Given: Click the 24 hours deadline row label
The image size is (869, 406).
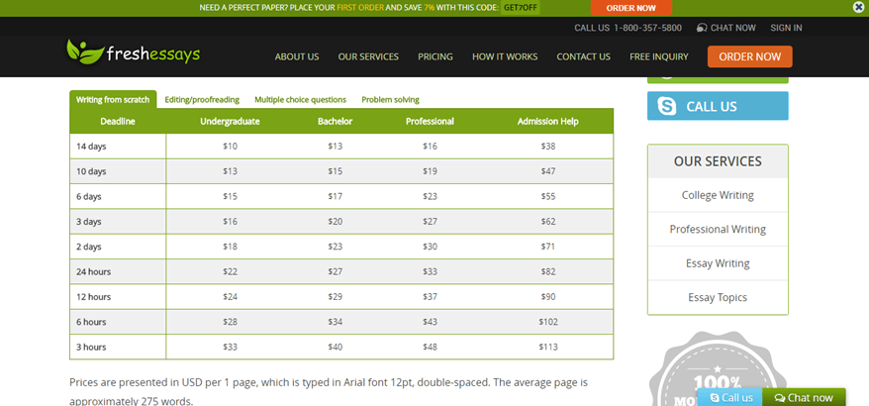Looking at the screenshot, I should point(94,271).
